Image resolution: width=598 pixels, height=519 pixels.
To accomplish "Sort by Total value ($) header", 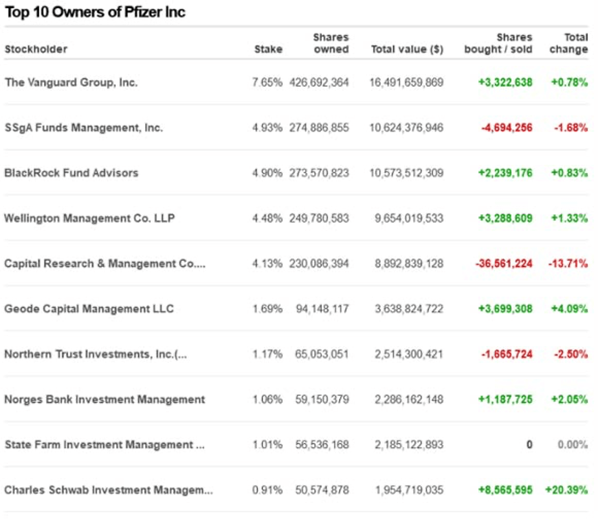I will (407, 49).
